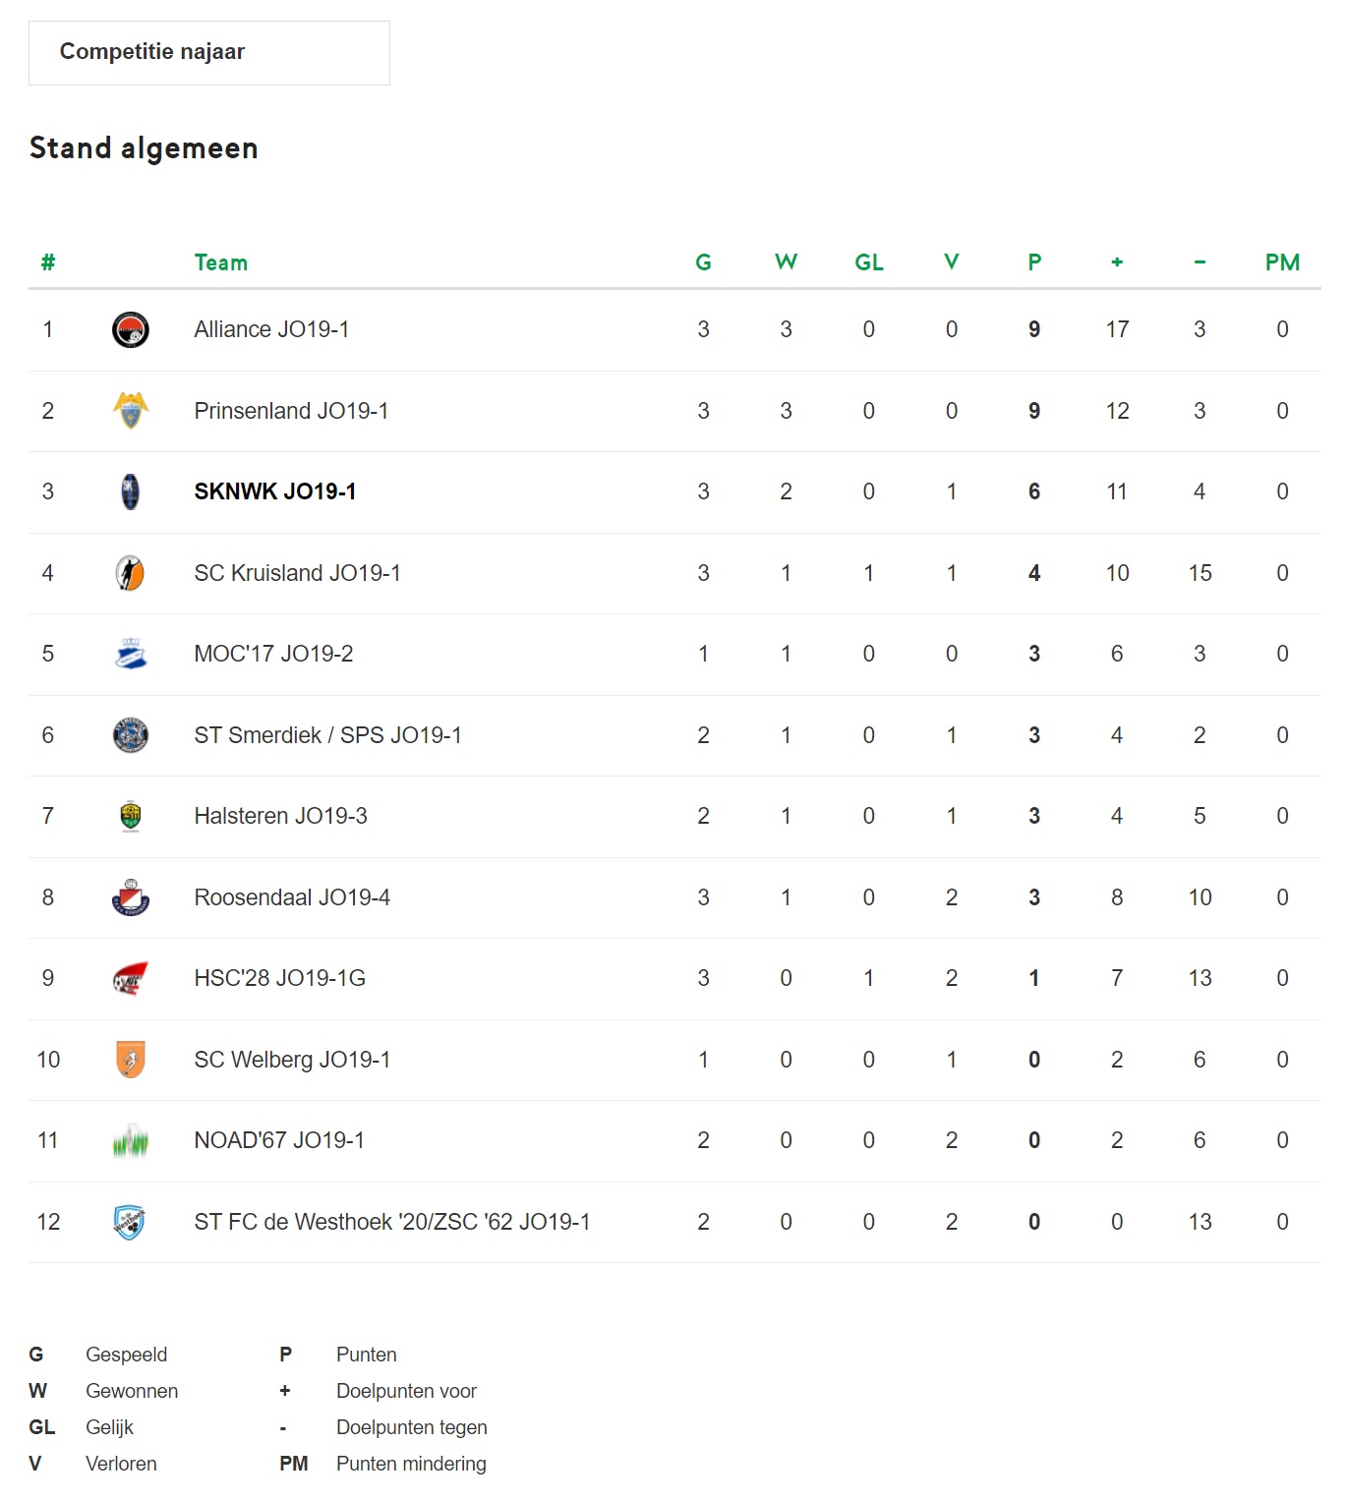Open the Prinsenland JO19-1 team name
1347x1501 pixels.
(x=291, y=411)
